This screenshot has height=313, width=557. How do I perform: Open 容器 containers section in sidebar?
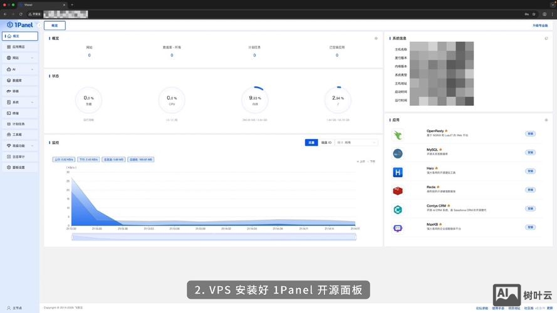coord(20,91)
